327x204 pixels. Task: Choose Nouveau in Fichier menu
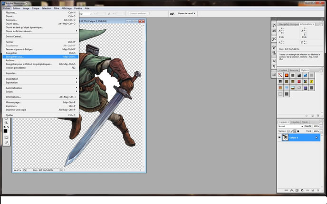tap(41, 12)
